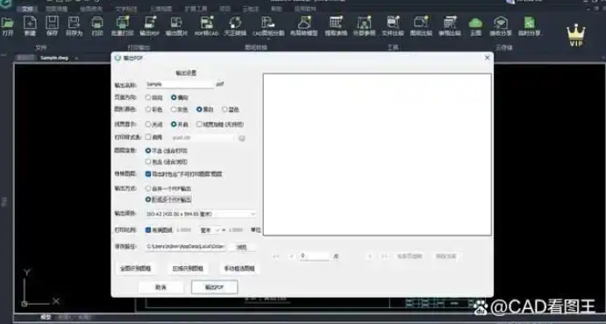Screen dimensions: 606x324
Task: Open the second ribbon tab next to File
Action: [x=56, y=9]
